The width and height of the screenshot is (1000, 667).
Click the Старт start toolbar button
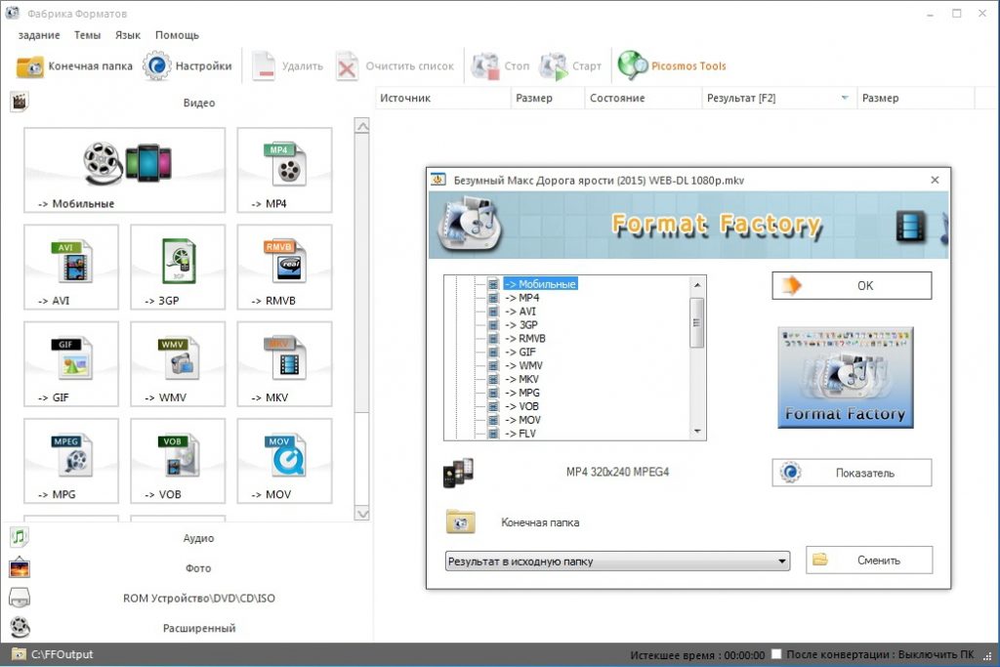pos(570,65)
